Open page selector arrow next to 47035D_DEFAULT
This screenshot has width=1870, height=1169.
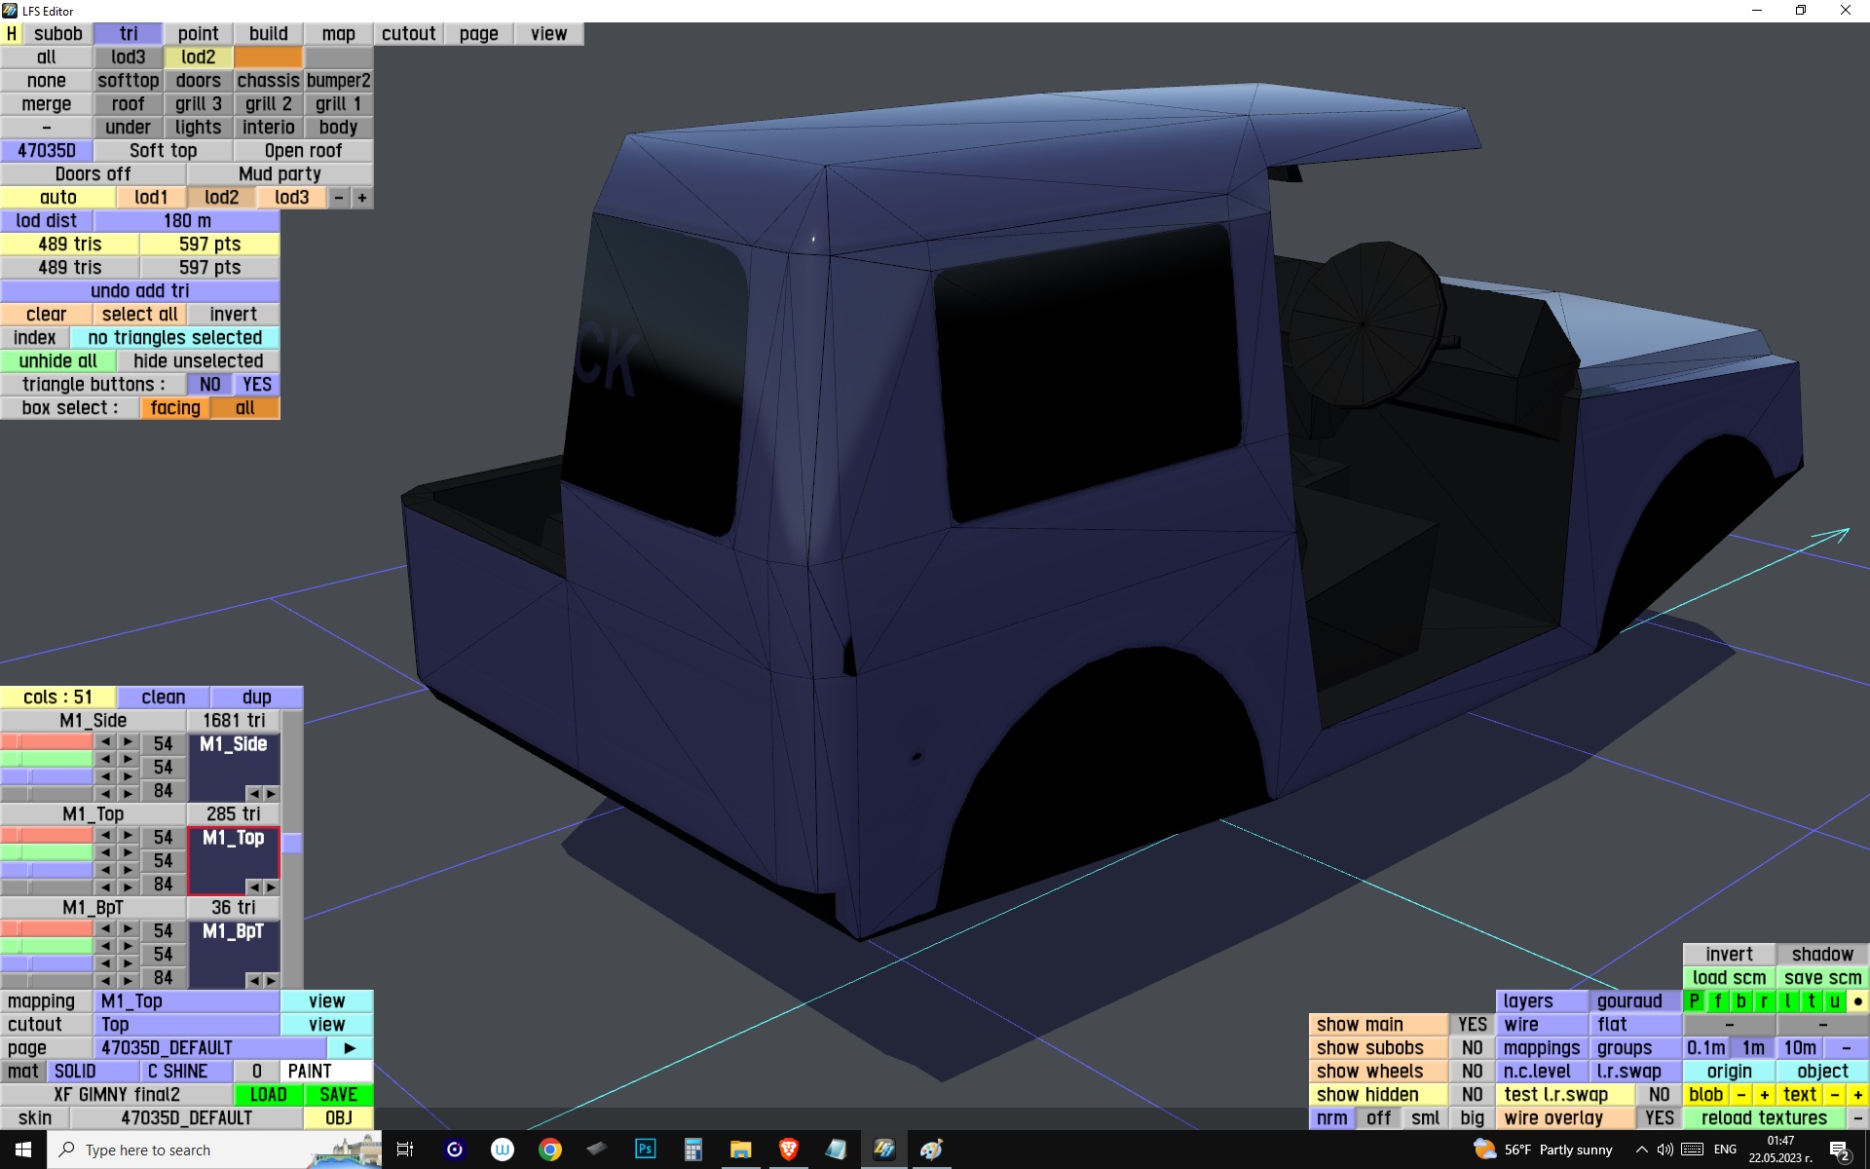(x=350, y=1048)
